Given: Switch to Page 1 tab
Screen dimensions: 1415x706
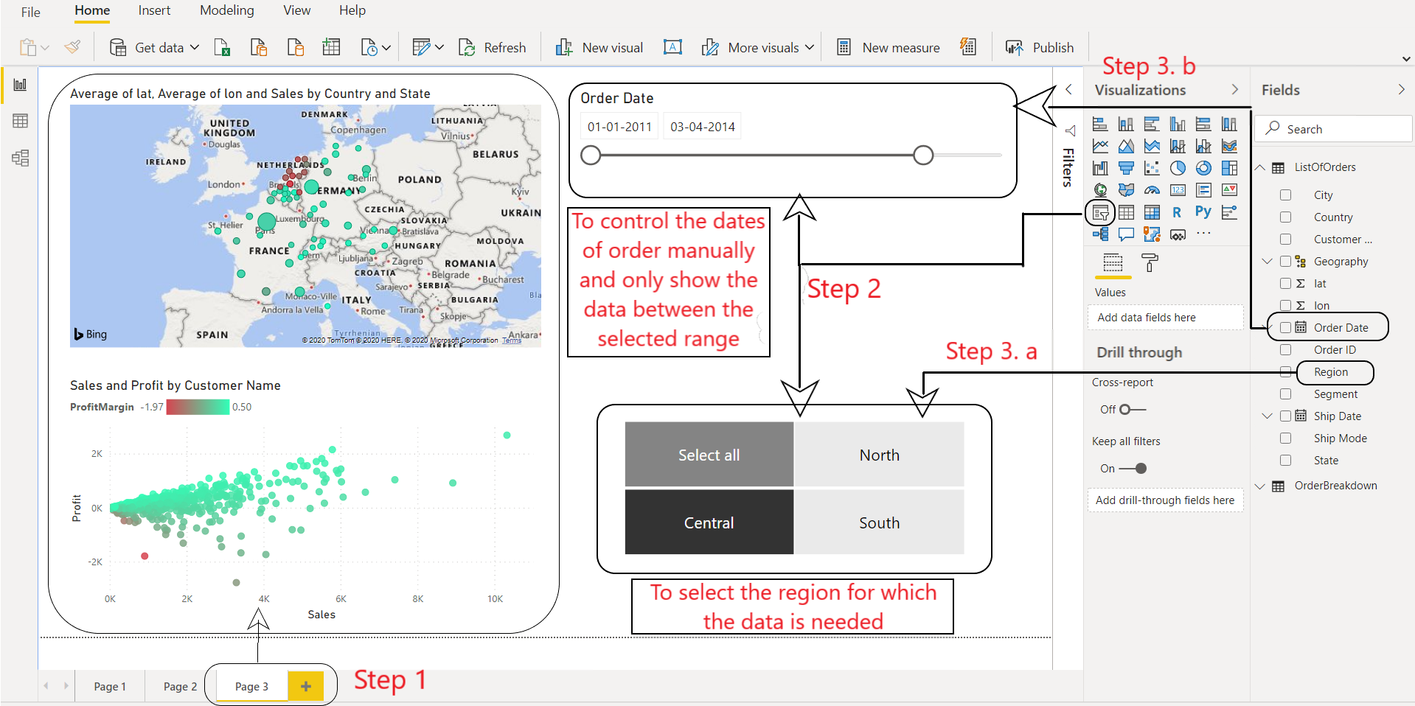Looking at the screenshot, I should point(110,687).
